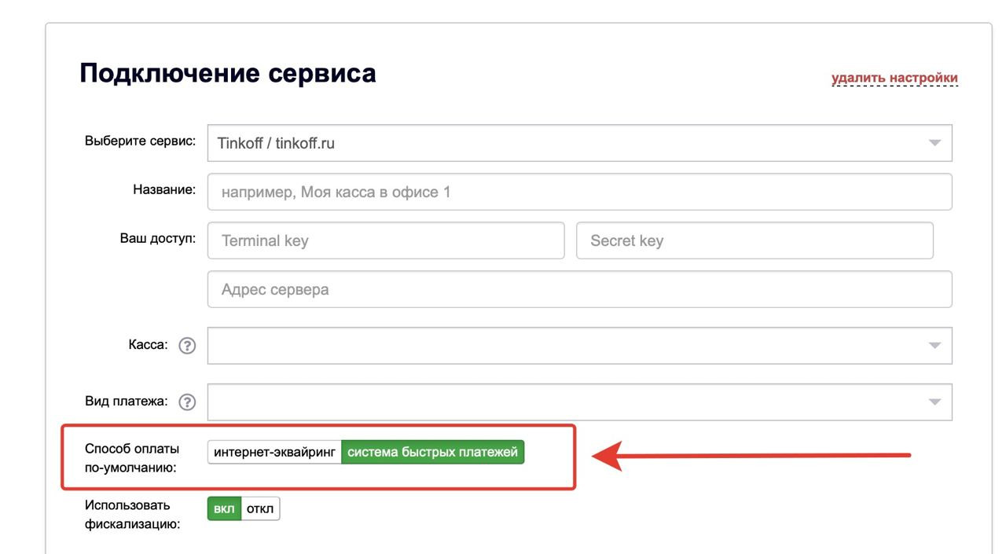This screenshot has height=554, width=1006.
Task: Click the help icon next to Касса
Action: click(x=187, y=346)
